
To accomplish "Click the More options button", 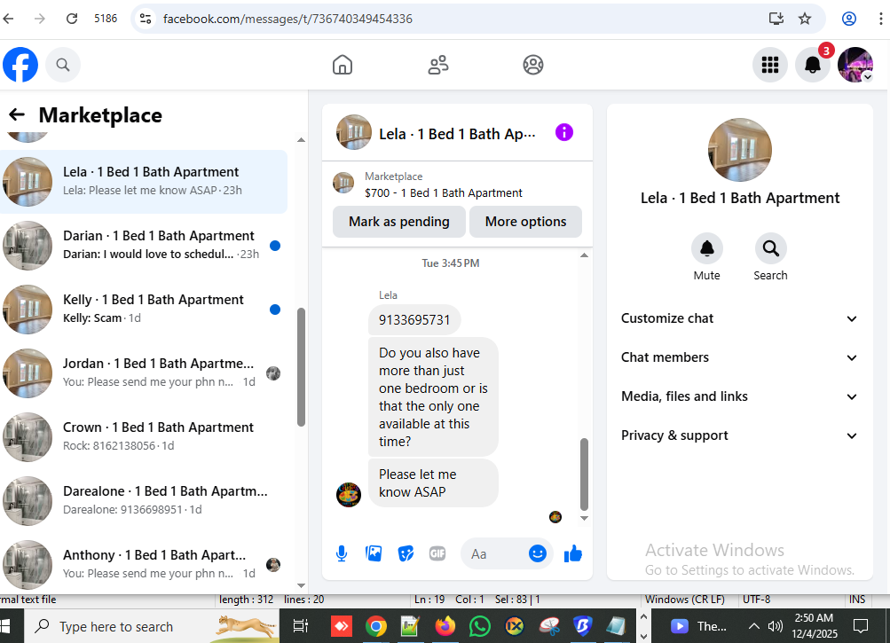I will pos(525,222).
